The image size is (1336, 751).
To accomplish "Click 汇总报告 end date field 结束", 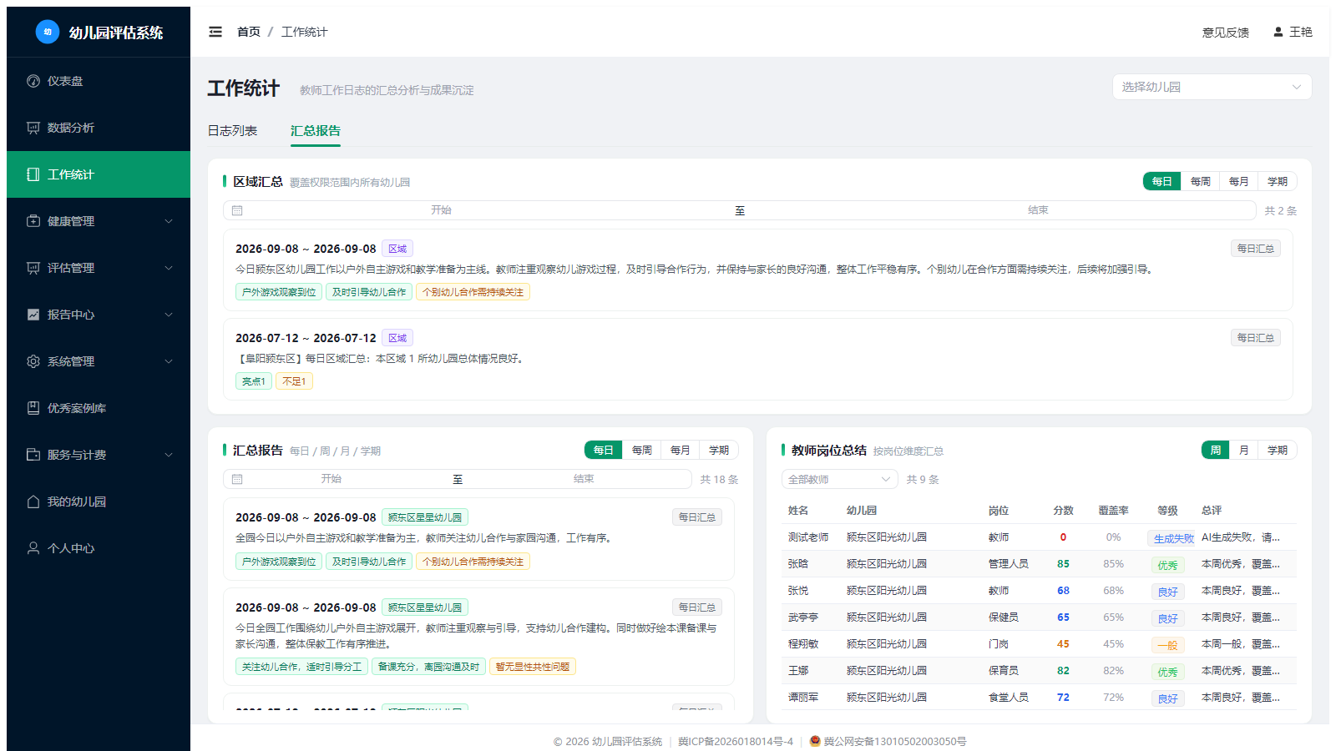I will click(584, 479).
